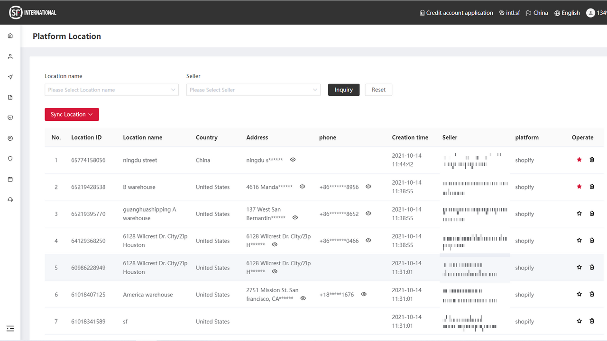Viewport: 607px width, 341px height.
Task: Reveal the 2751 Mission St address
Action: click(303, 298)
